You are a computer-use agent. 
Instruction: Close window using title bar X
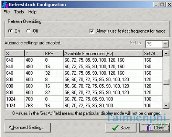(169, 5)
